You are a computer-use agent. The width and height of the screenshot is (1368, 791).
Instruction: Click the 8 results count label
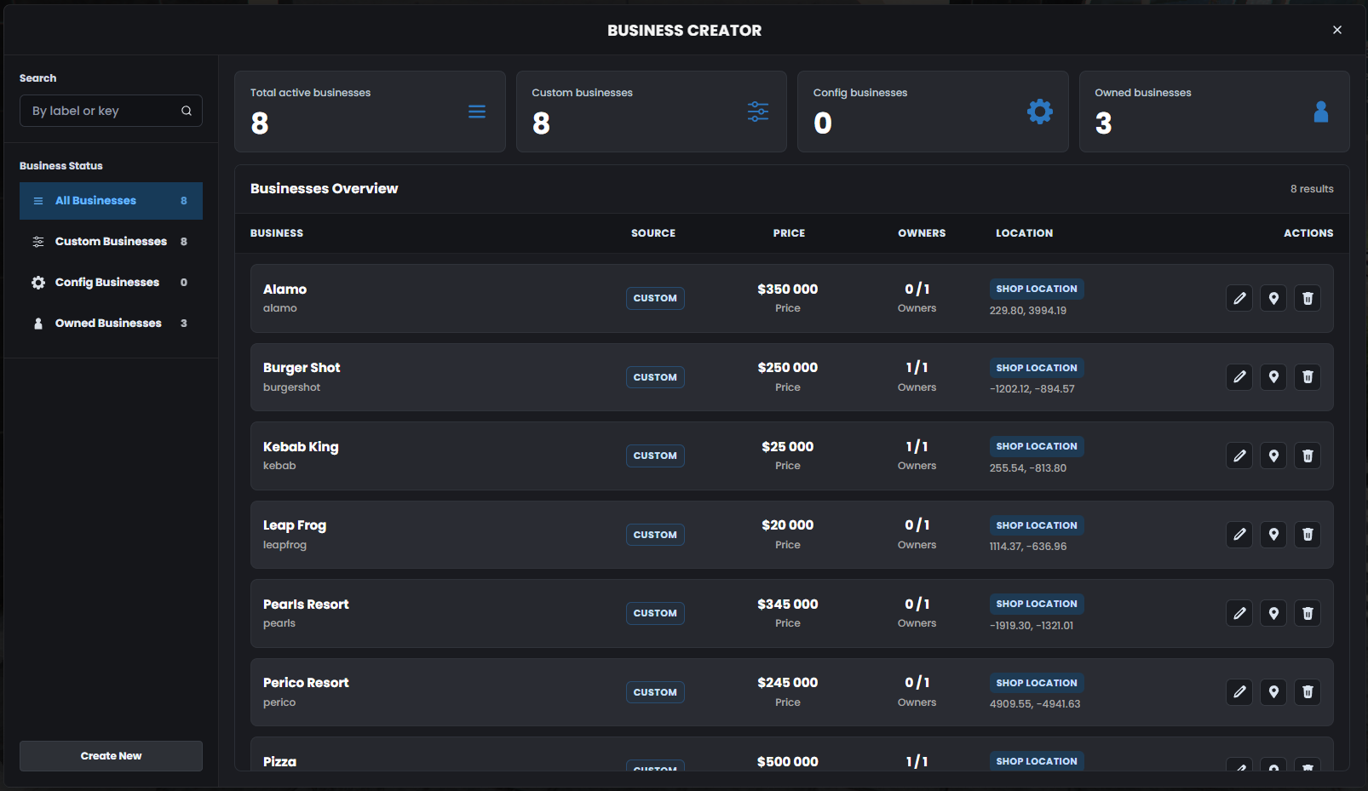click(1312, 189)
